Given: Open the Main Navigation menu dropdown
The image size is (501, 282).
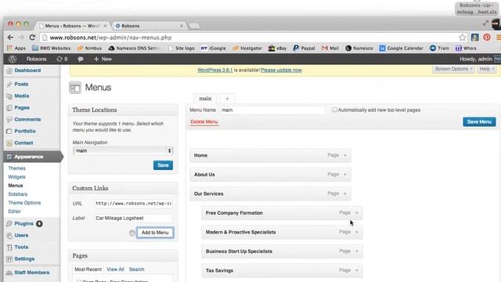Looking at the screenshot, I should point(123,150).
